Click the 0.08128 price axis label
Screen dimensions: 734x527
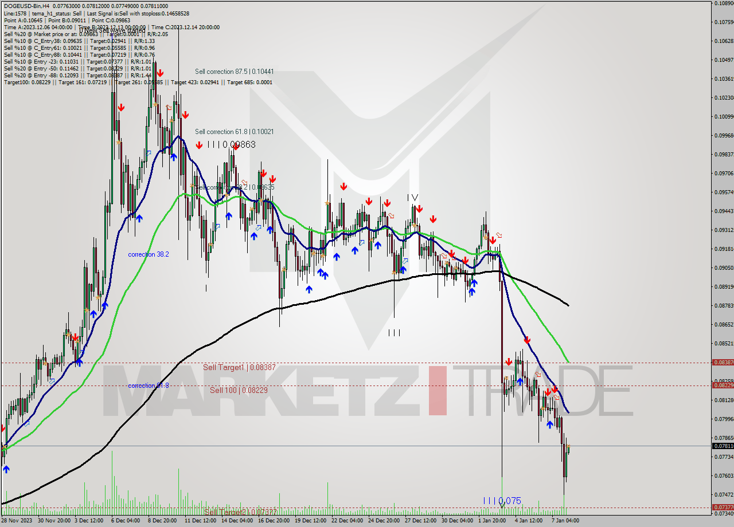pos(724,400)
